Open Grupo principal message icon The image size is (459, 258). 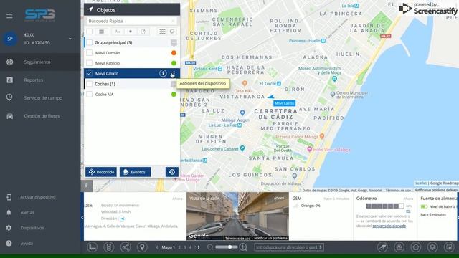pyautogui.click(x=174, y=43)
